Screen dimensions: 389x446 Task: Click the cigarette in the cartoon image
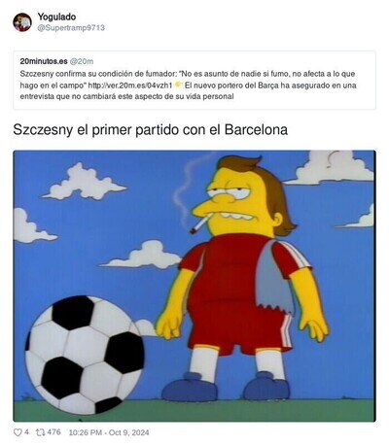coord(201,224)
